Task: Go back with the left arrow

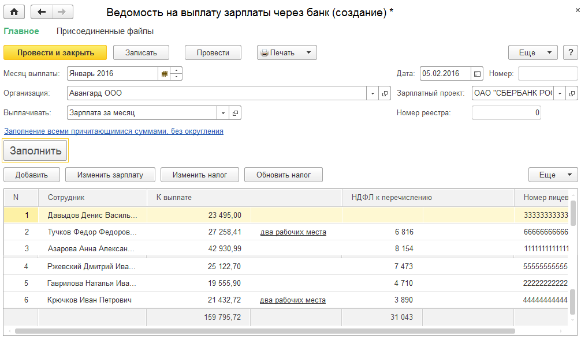Action: [41, 12]
